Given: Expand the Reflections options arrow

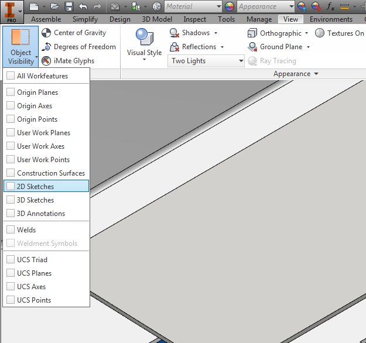Looking at the screenshot, I should click(x=222, y=47).
